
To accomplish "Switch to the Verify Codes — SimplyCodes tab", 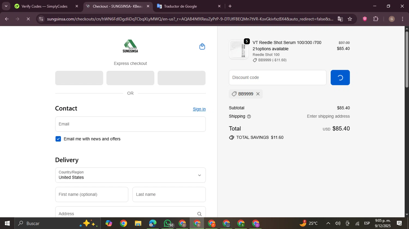I will (x=44, y=6).
